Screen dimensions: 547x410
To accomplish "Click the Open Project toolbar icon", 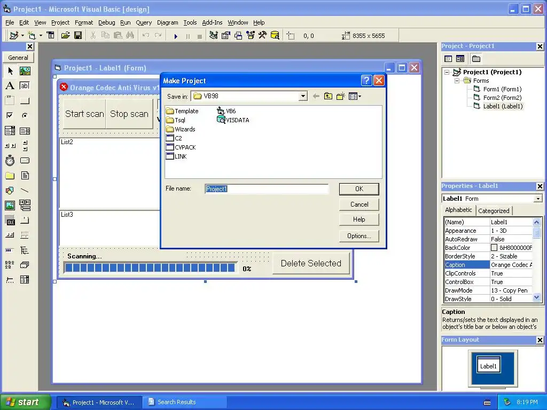I will tap(65, 35).
